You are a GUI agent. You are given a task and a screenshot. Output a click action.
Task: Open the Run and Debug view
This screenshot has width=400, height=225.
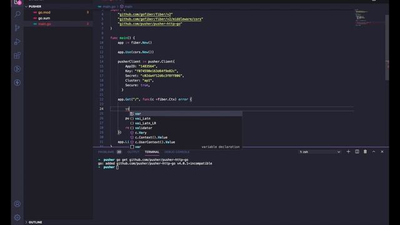(17, 42)
